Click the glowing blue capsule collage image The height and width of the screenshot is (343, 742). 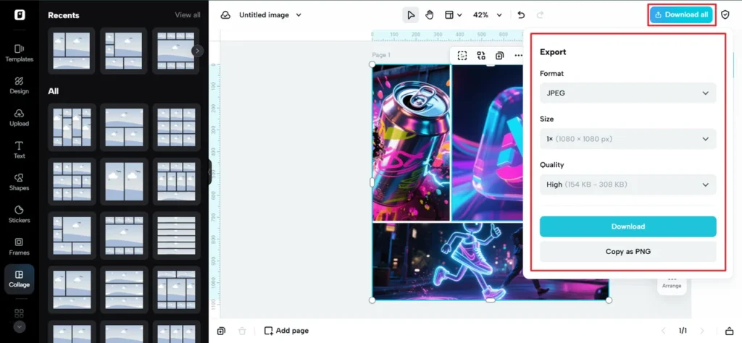coord(488,143)
